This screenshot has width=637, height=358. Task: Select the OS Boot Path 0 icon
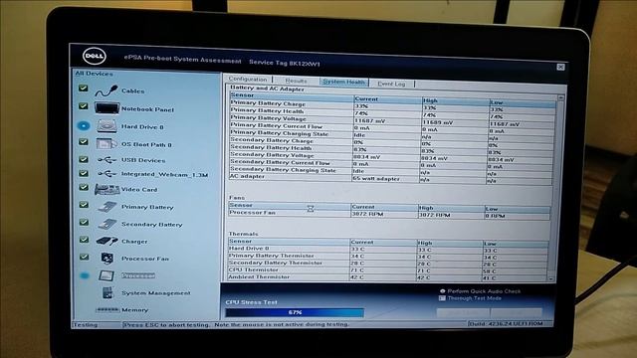coord(106,143)
